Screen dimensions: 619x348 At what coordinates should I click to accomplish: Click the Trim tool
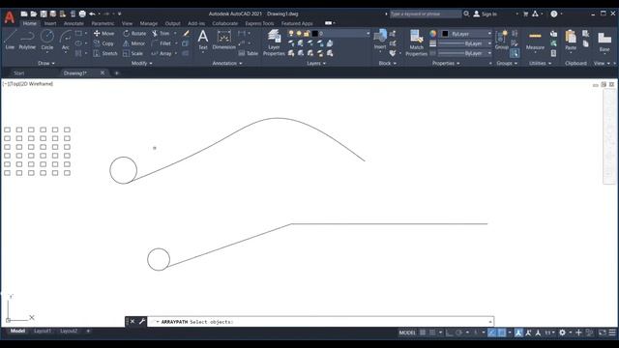[162, 34]
